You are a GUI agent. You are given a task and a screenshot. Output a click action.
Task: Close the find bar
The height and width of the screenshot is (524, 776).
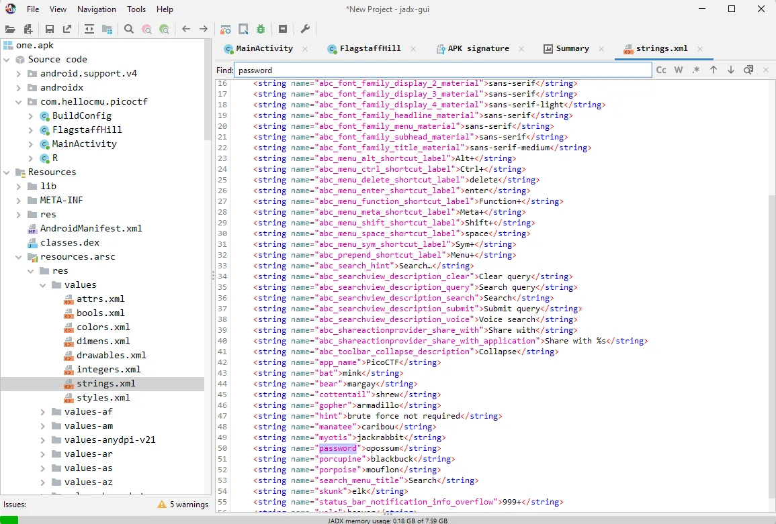(766, 70)
